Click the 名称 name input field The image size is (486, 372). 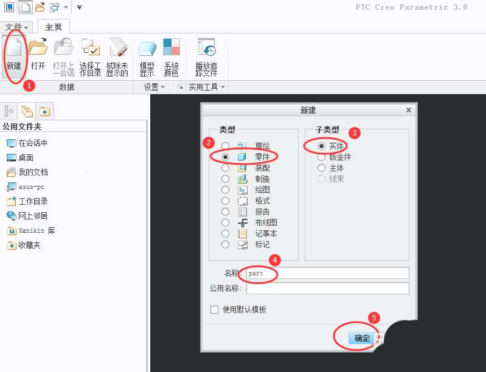tap(328, 273)
